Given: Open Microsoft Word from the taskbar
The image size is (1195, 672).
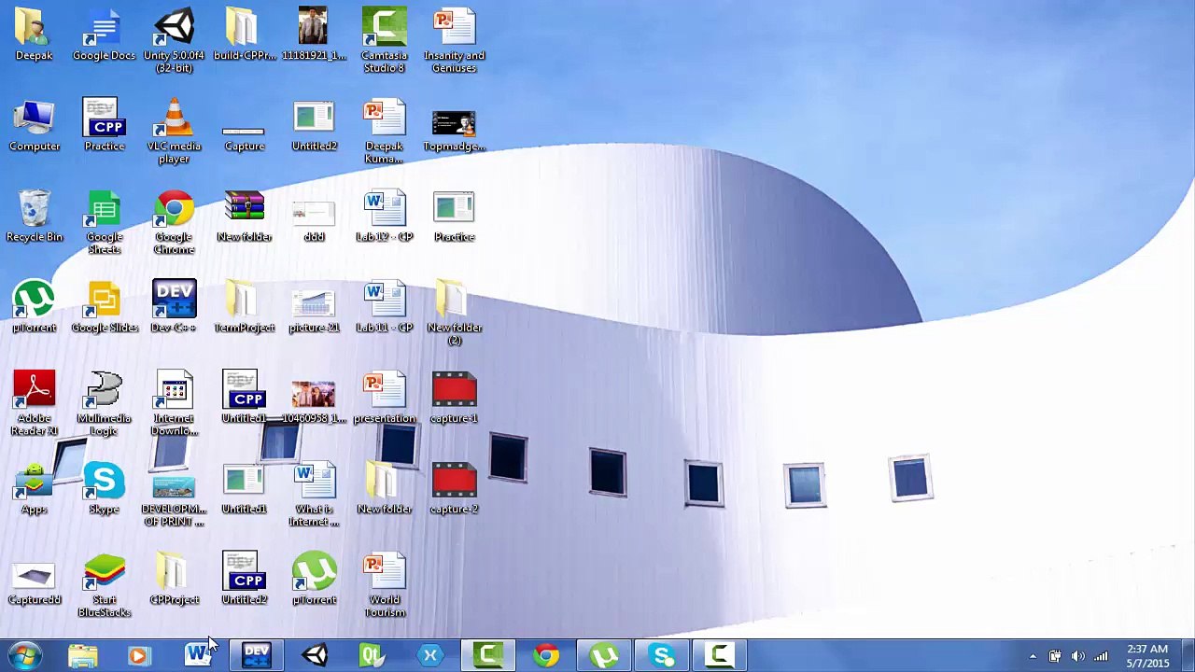Looking at the screenshot, I should 197,656.
